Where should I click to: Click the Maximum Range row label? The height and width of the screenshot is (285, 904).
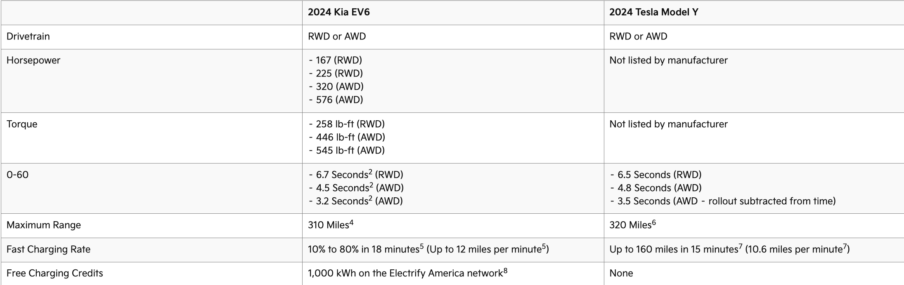click(x=44, y=225)
